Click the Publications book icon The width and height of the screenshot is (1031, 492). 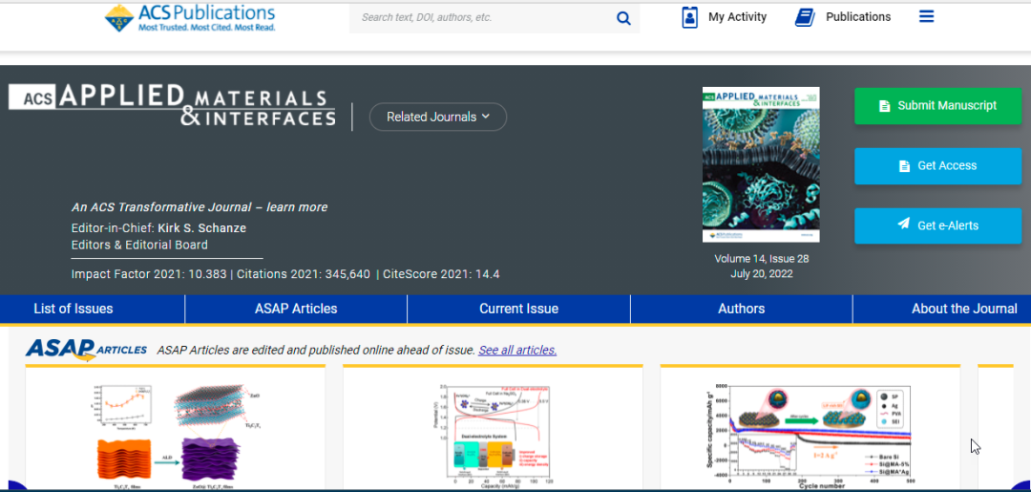[x=805, y=17]
